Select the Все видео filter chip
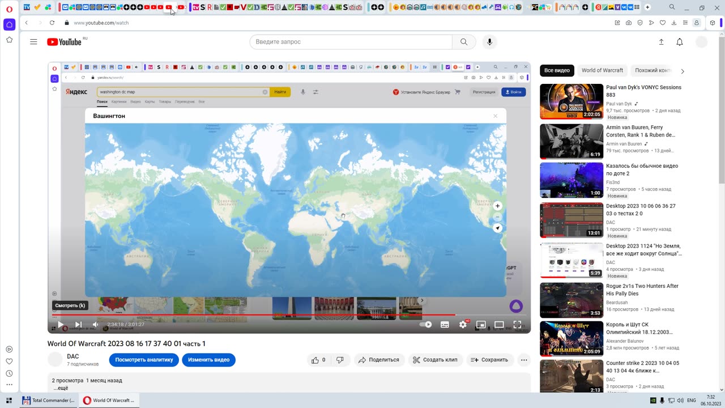The width and height of the screenshot is (725, 408). (557, 71)
